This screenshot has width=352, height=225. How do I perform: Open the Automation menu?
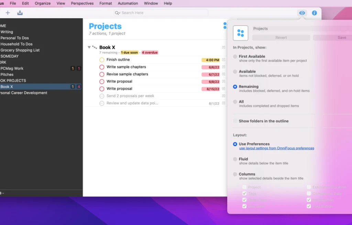click(128, 3)
